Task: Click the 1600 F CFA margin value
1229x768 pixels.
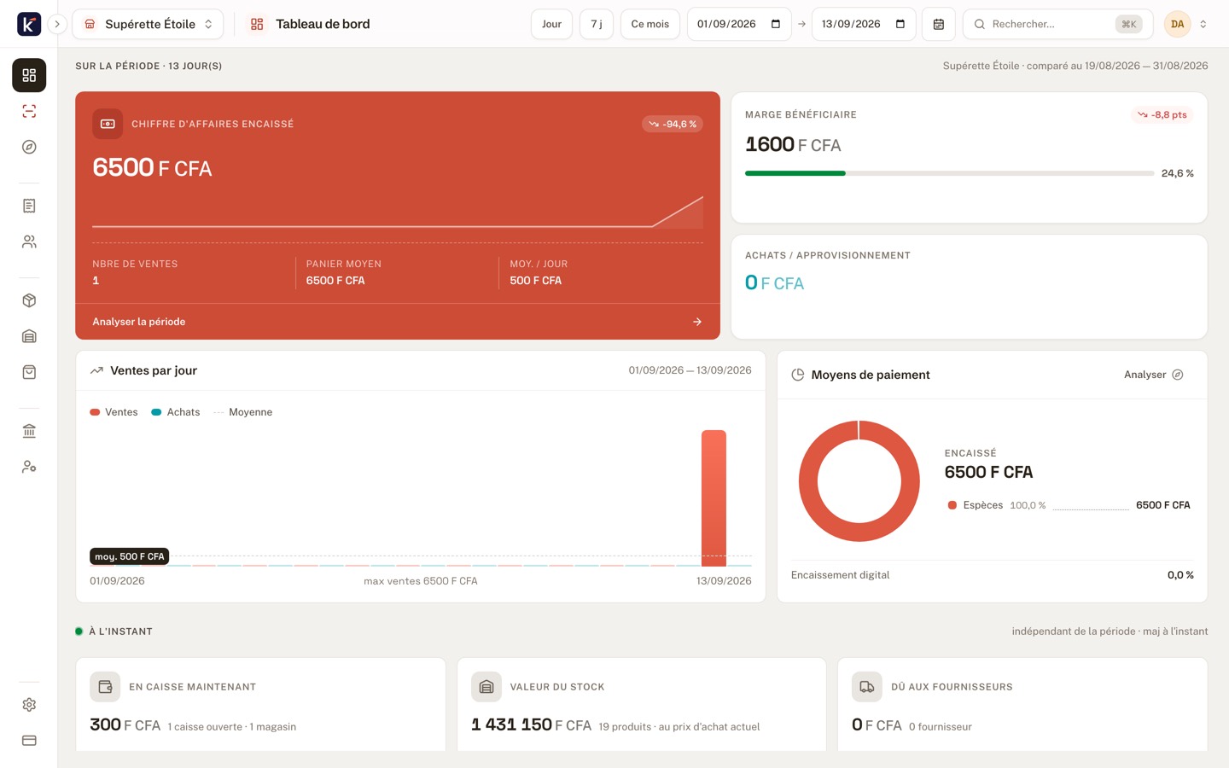Action: click(x=793, y=145)
